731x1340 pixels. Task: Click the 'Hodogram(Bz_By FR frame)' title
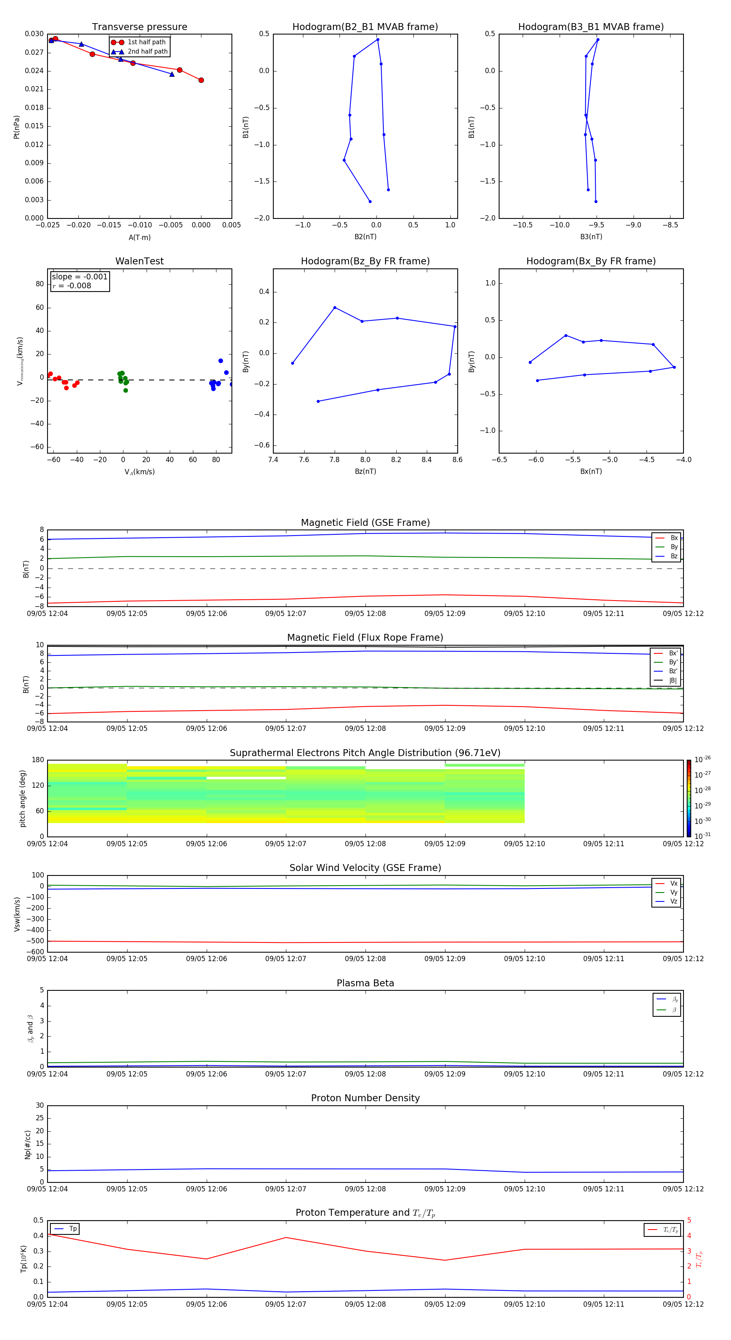click(x=365, y=261)
